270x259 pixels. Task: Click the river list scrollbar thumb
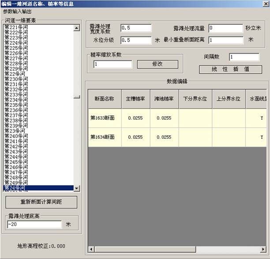pyautogui.click(x=77, y=97)
